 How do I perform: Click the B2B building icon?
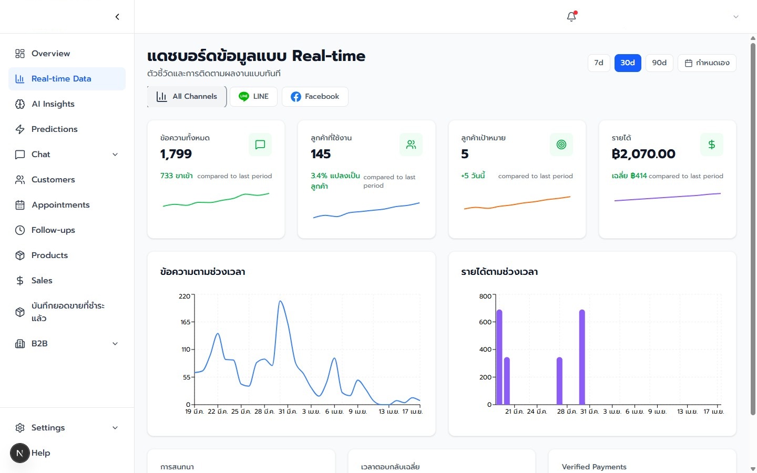tap(20, 344)
